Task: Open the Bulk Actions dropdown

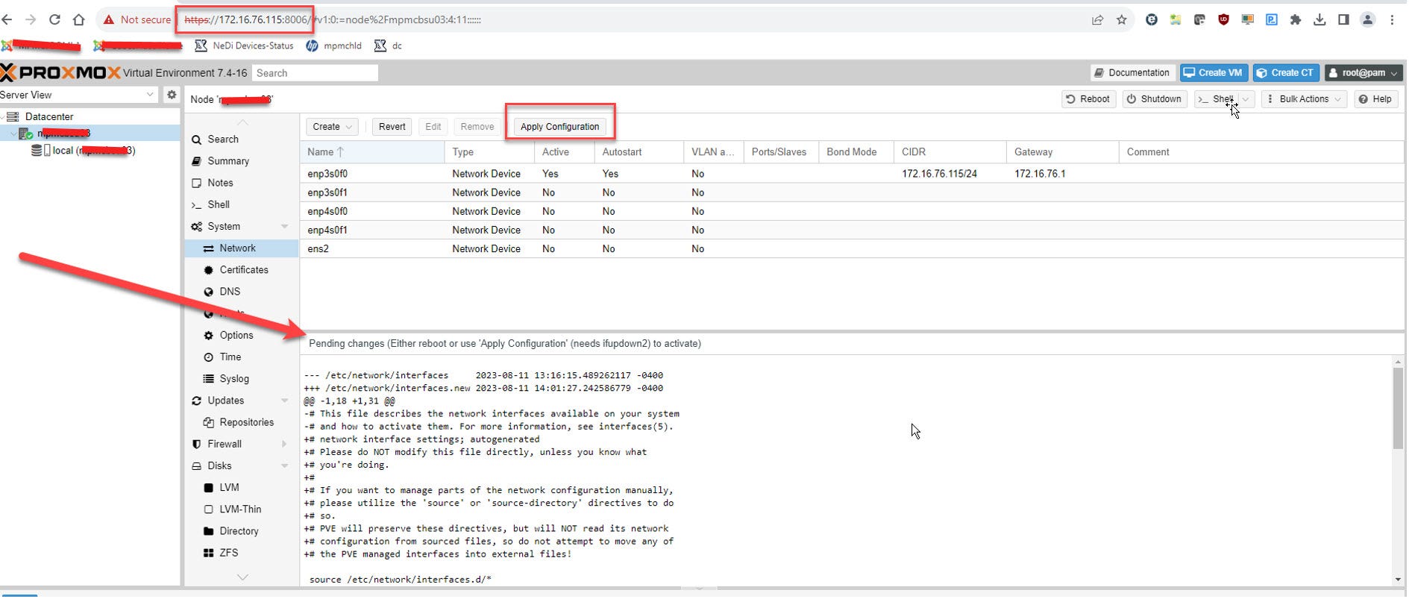Action: click(x=1304, y=99)
